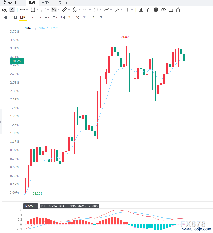Toggle the padlock lock drawings icon
213x233 pixels.
coord(171,10)
